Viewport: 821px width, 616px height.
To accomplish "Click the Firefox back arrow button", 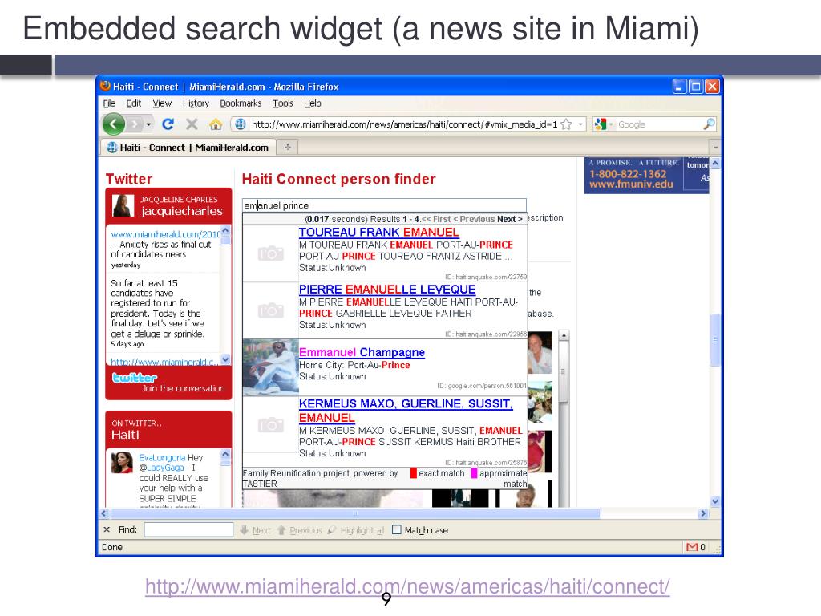I will pos(114,124).
